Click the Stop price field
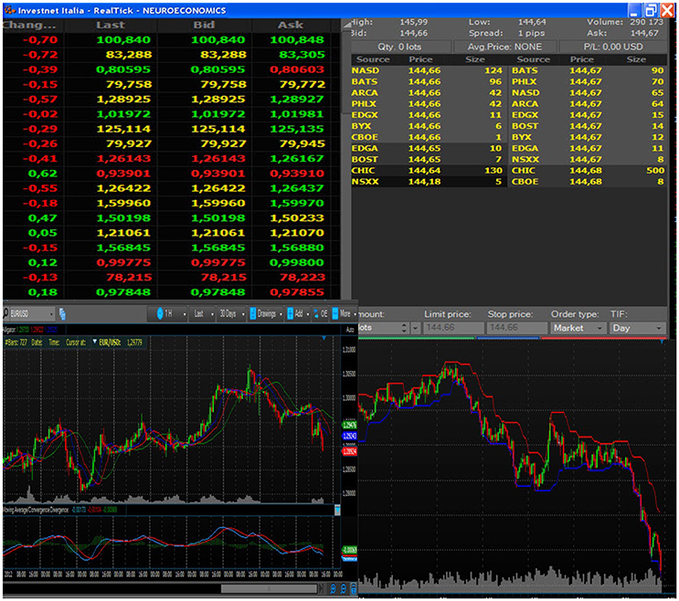 coord(516,328)
